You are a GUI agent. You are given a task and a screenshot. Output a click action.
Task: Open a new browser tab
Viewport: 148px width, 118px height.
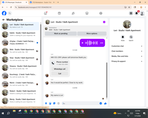coord(58,2)
